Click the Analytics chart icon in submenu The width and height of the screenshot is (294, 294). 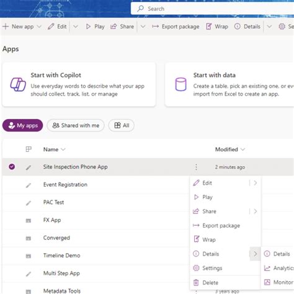pos(267,268)
